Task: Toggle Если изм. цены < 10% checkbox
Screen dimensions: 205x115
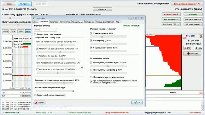Action: pos(91,33)
